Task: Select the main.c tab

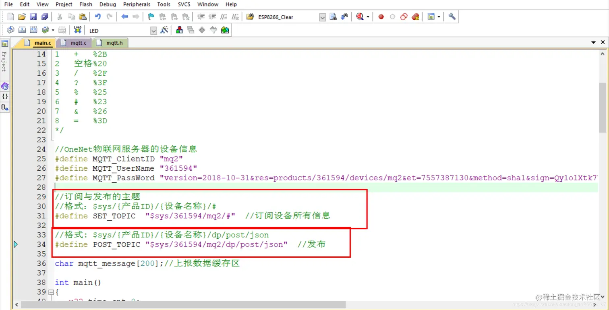Action: pos(37,43)
